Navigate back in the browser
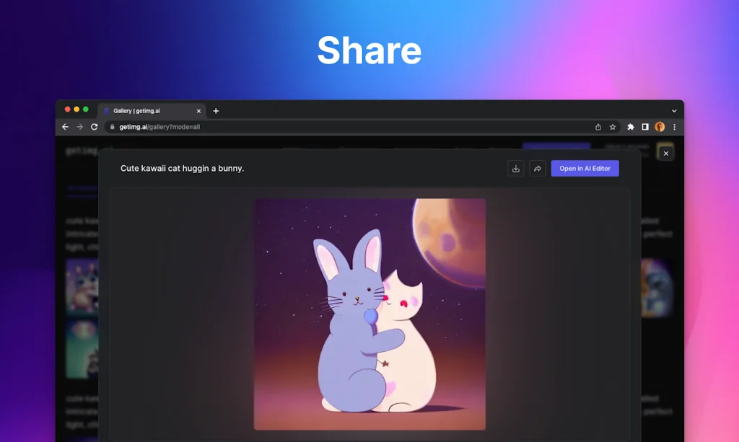This screenshot has height=442, width=739. [x=65, y=127]
